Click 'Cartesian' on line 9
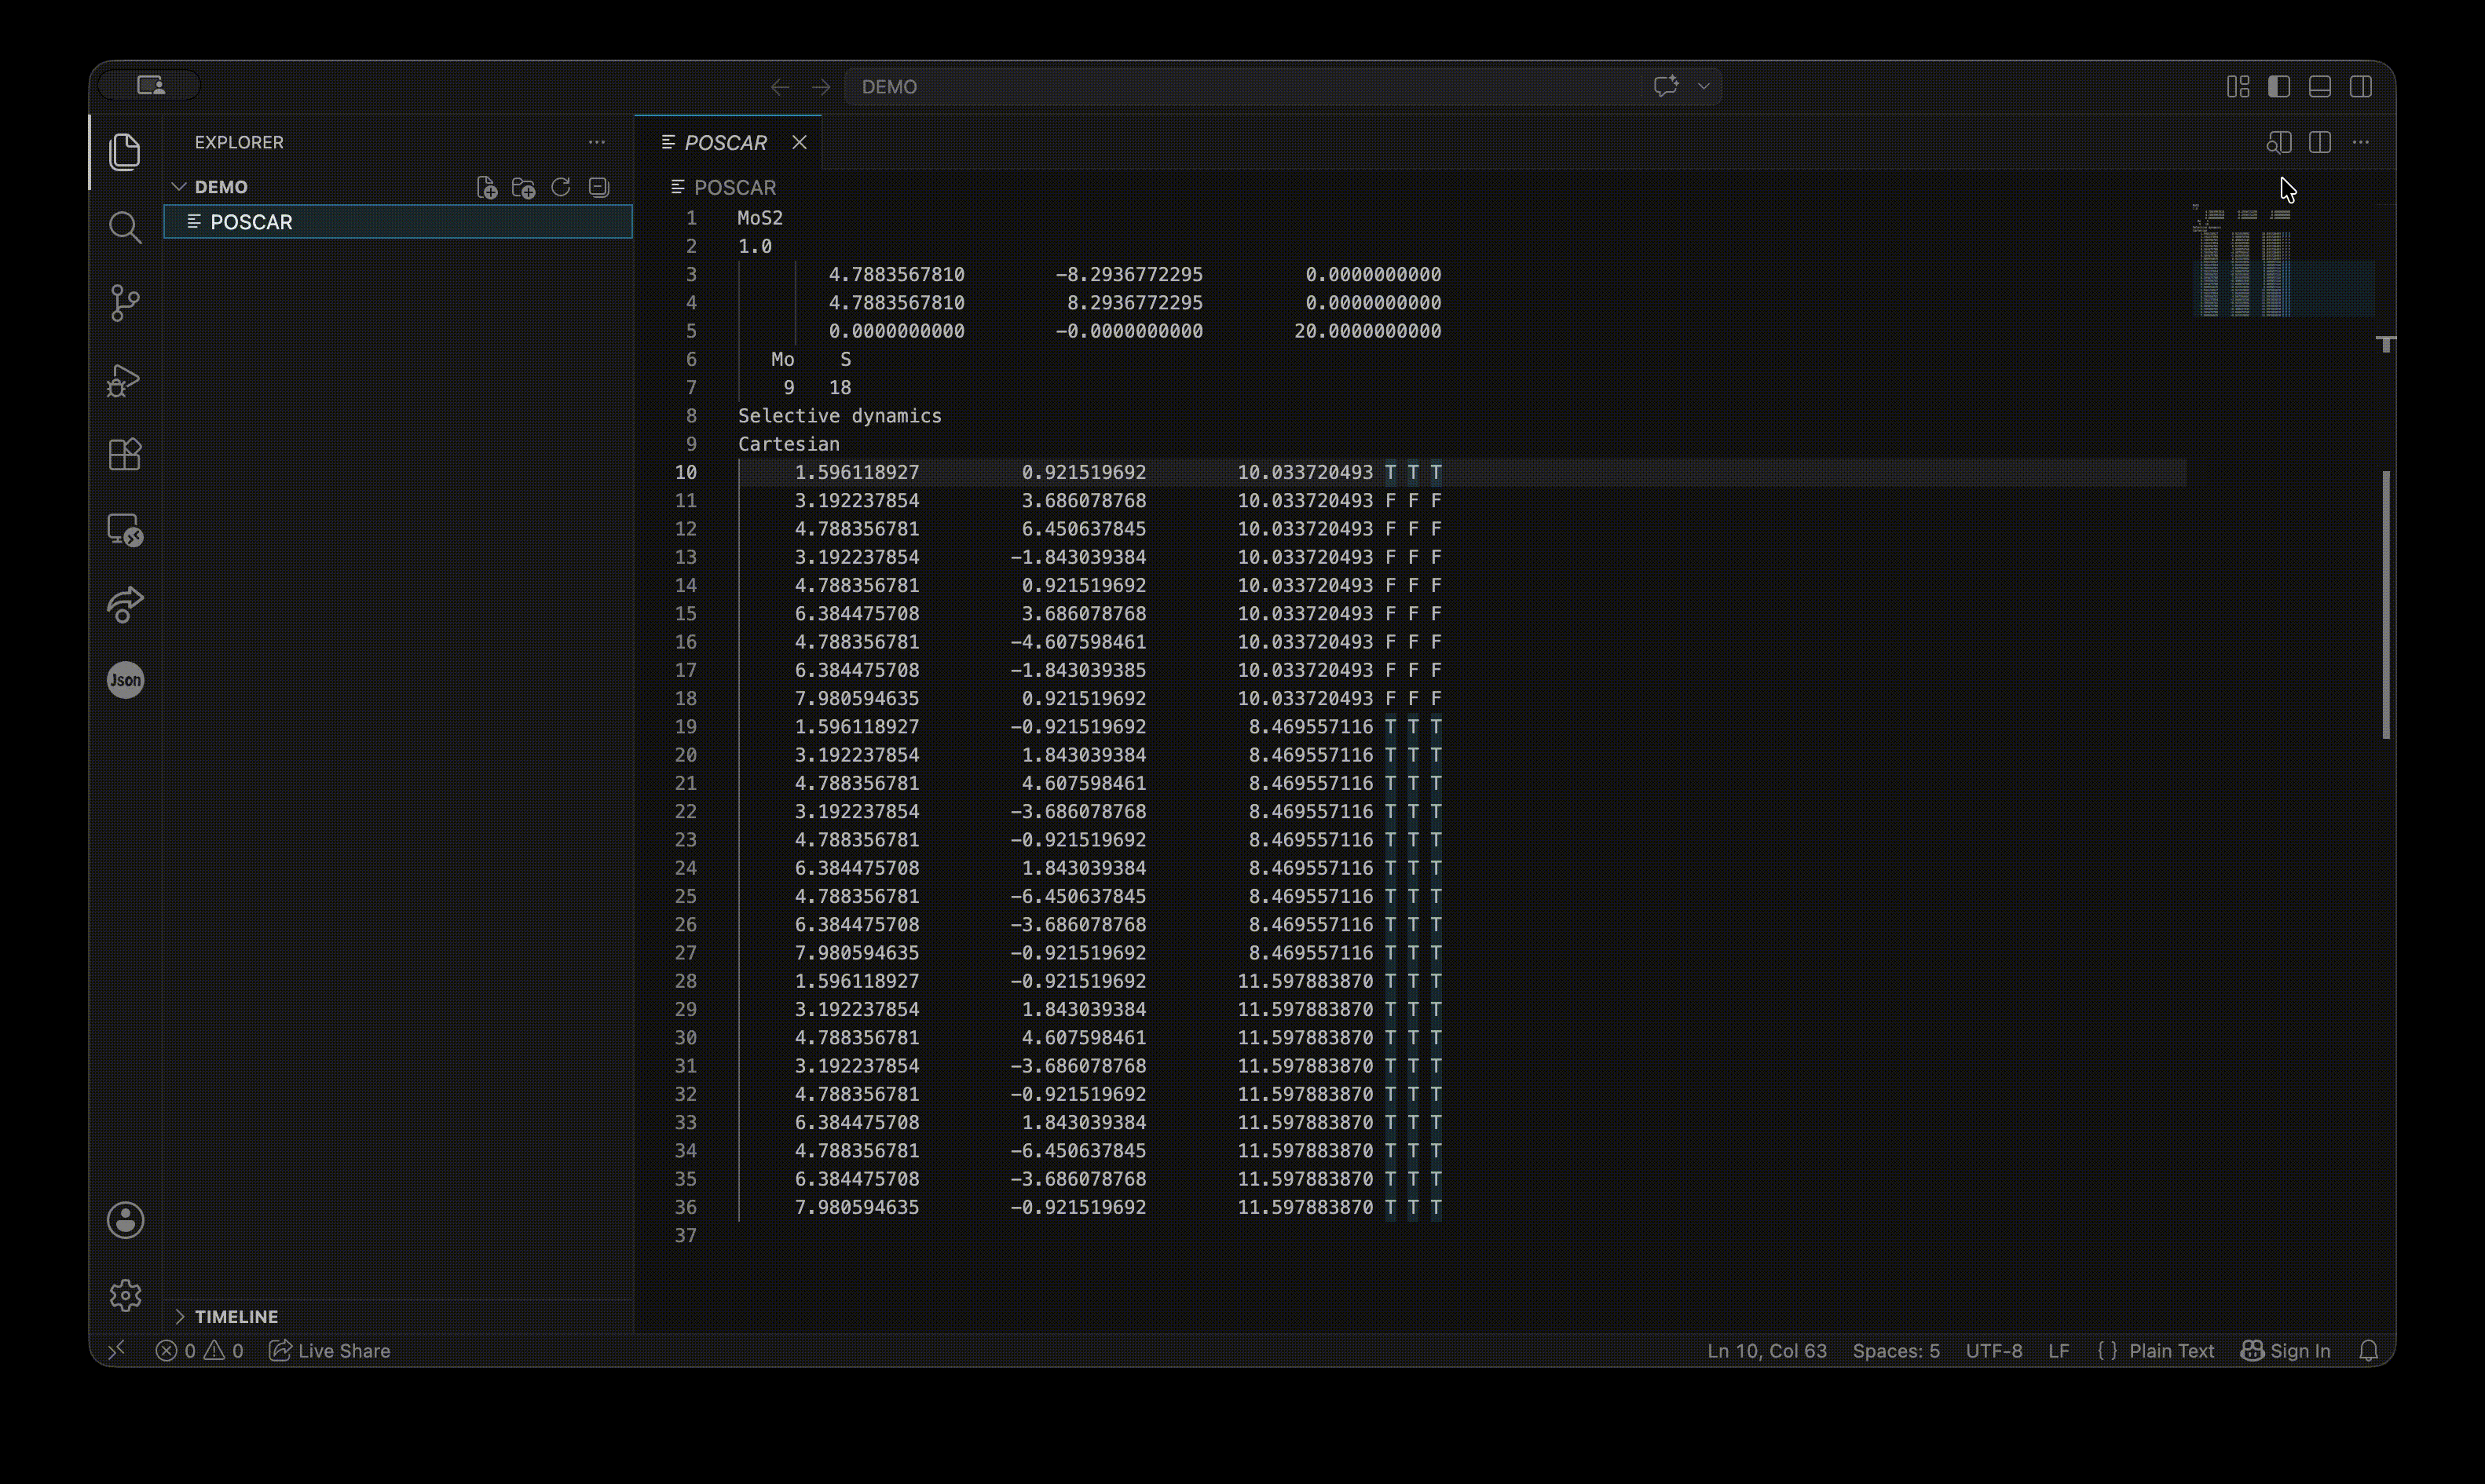This screenshot has width=2485, height=1484. (789, 444)
